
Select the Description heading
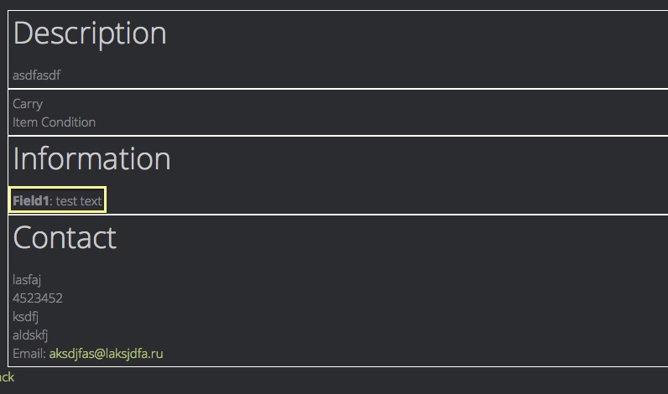click(90, 34)
